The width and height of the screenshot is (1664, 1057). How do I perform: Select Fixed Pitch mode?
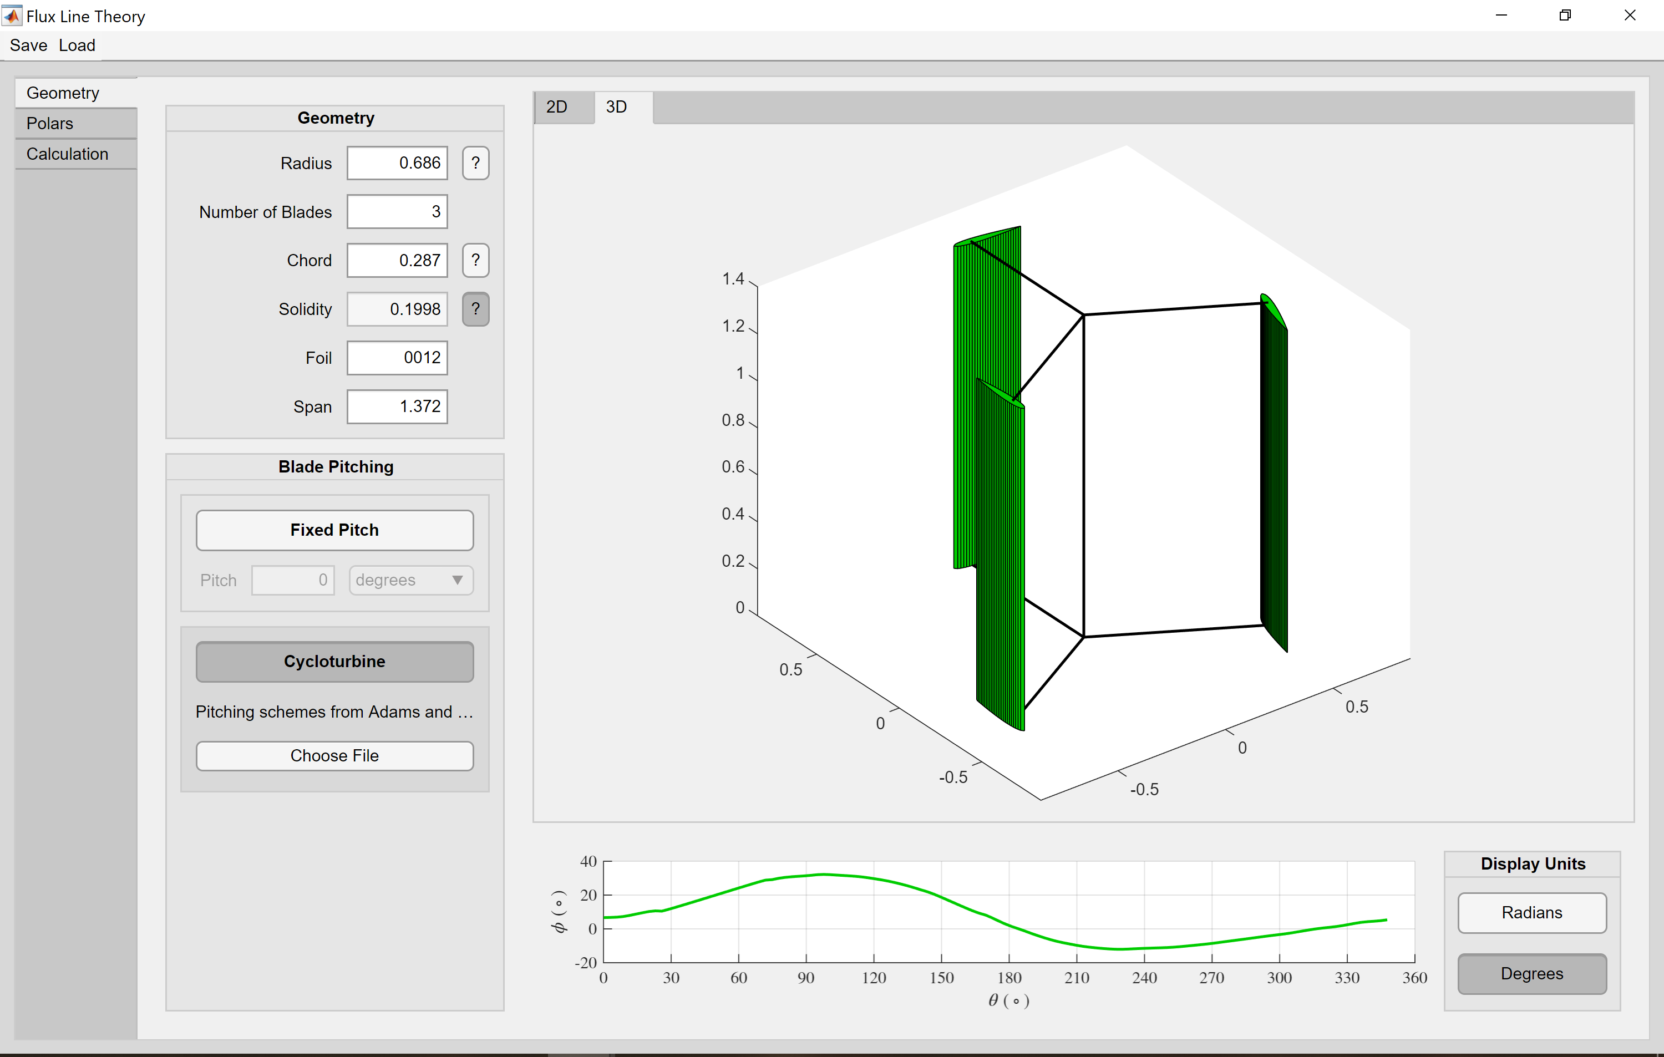click(334, 530)
